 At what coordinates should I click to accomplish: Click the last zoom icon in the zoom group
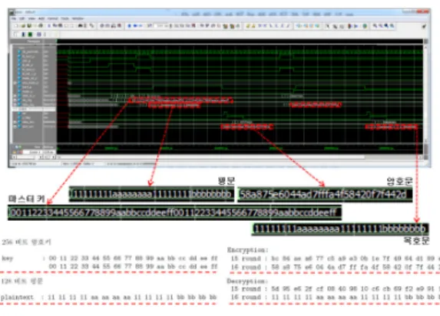tap(392, 26)
